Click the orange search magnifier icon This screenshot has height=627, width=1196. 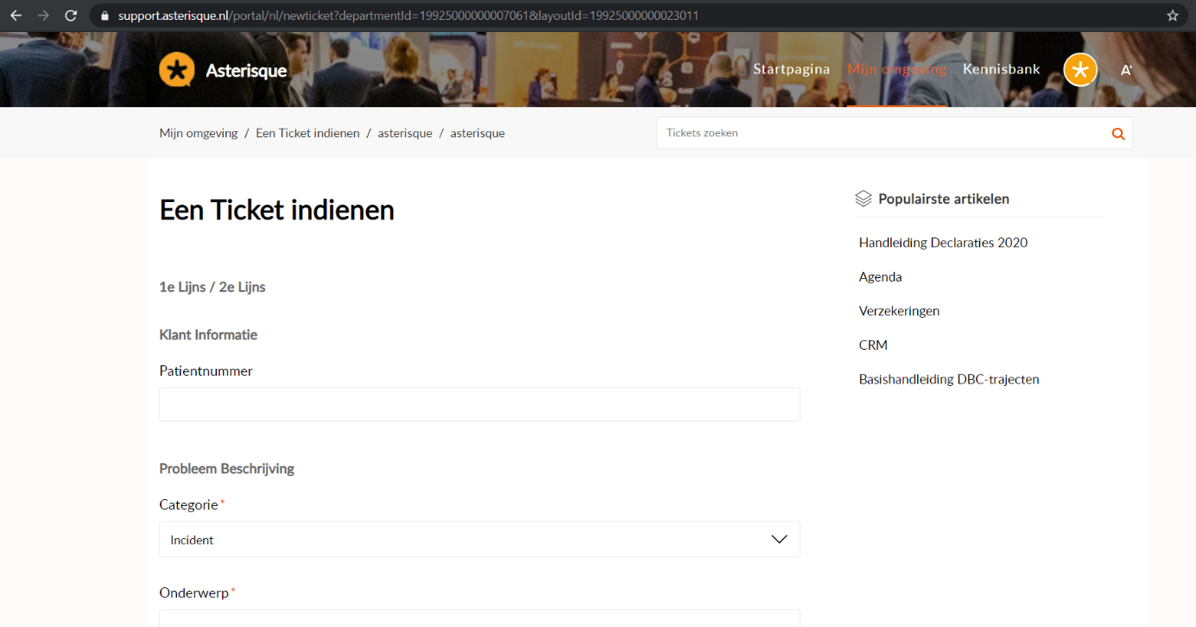1117,134
